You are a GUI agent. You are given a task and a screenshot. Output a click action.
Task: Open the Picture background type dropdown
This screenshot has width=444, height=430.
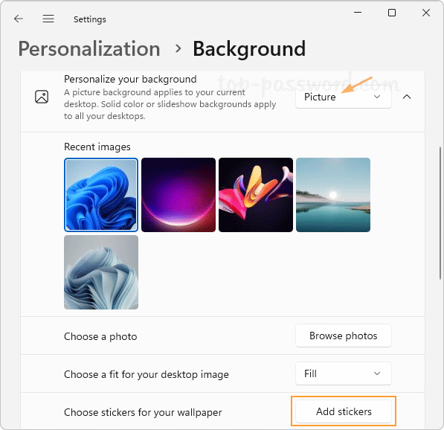[x=344, y=97]
